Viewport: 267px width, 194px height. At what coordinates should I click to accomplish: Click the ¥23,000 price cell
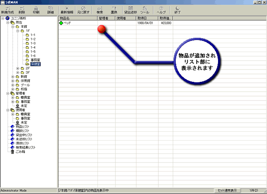pyautogui.click(x=166, y=23)
